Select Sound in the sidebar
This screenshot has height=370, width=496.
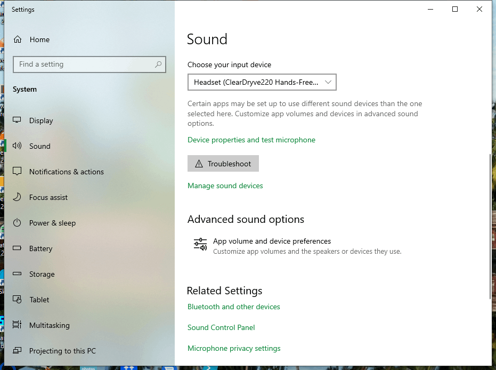(90, 146)
